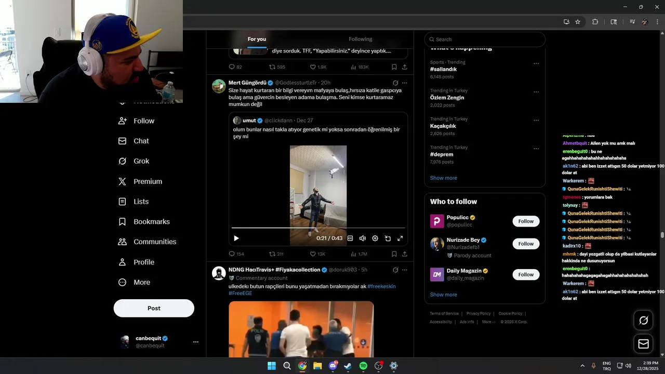Viewport: 665px width, 374px height.
Task: Switch to the For you tab
Action: pos(257,39)
